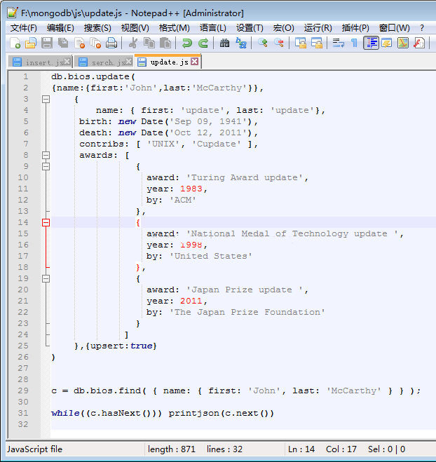Open the 插件(P) menu
436x462 pixels.
(x=355, y=27)
